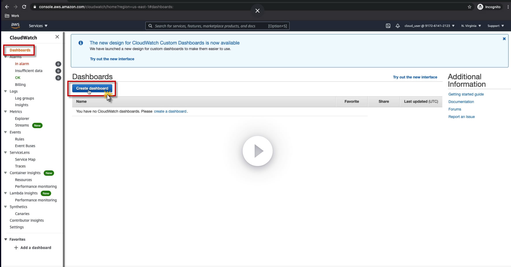Close the CloudWatch navigation panel

tap(57, 37)
